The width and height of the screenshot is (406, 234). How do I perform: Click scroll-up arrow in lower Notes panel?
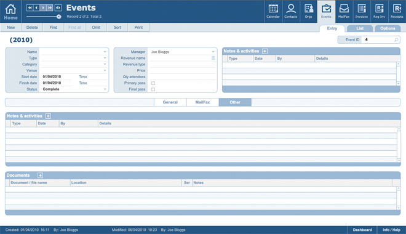tap(399, 129)
